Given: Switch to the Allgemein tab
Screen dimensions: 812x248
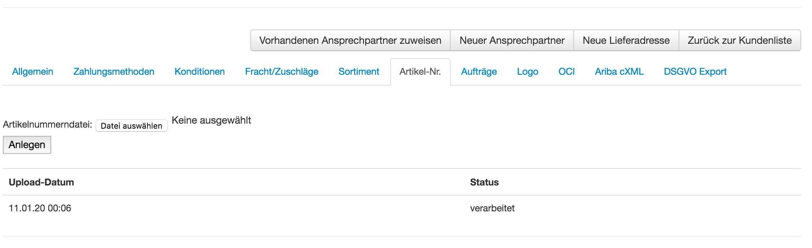Looking at the screenshot, I should [x=32, y=72].
